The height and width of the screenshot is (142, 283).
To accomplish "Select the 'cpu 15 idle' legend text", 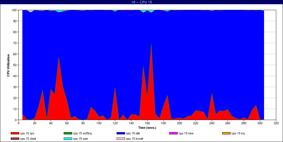I will point(134,133).
